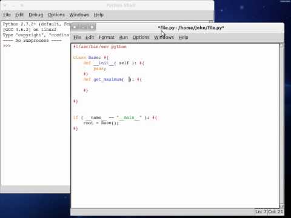Open Windows menu in file.py editor
Screen dimensions: 291x218
(x=164, y=37)
